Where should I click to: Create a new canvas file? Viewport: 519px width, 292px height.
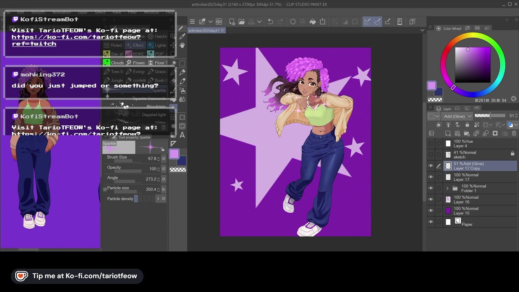pos(232,21)
